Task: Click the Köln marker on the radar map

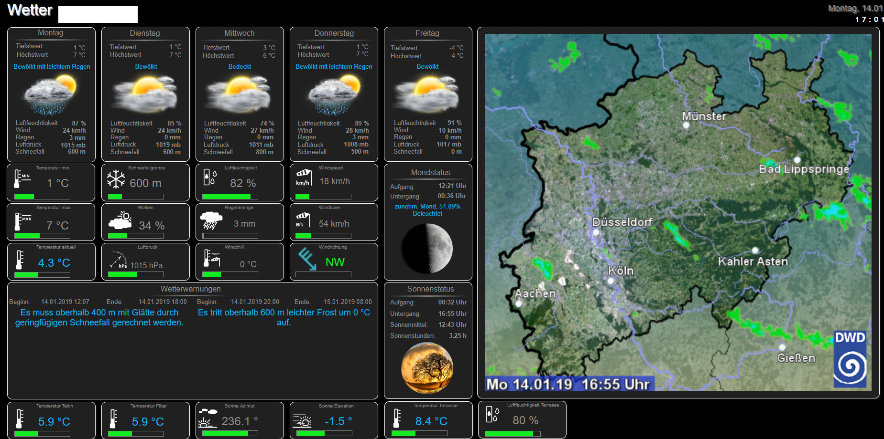Action: click(x=611, y=281)
